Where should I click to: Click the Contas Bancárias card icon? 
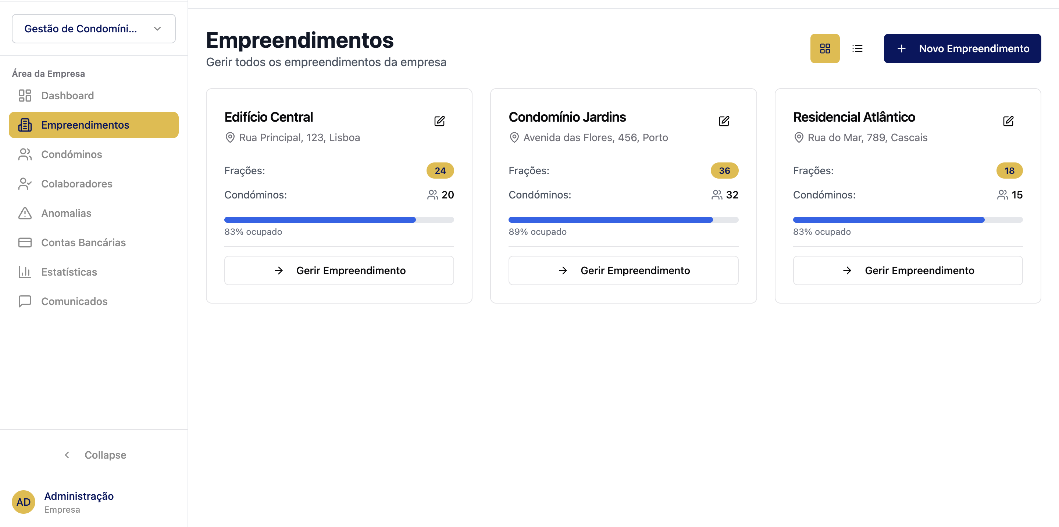(25, 243)
